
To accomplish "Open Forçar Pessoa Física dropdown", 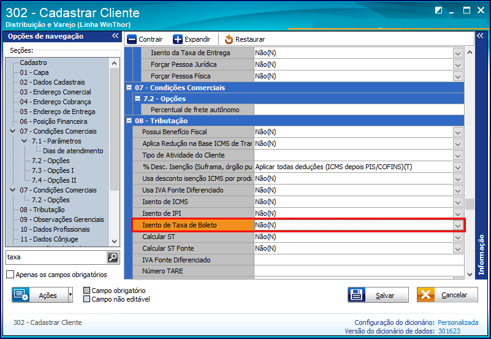I will pyautogui.click(x=458, y=77).
